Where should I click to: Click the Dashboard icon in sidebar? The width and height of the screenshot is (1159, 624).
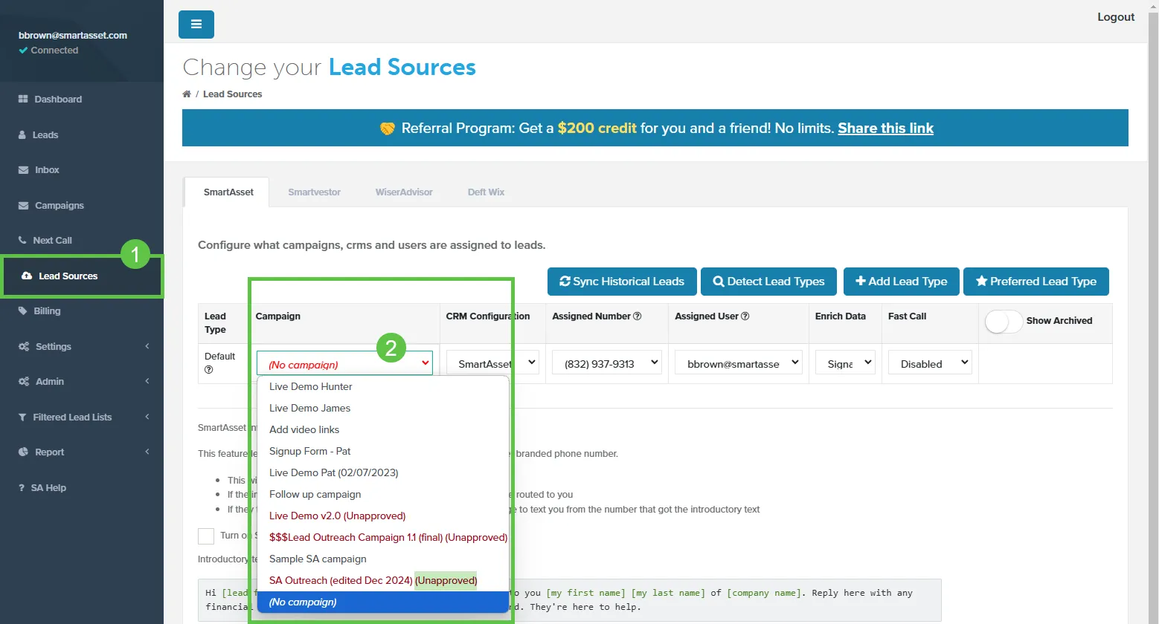[23, 99]
